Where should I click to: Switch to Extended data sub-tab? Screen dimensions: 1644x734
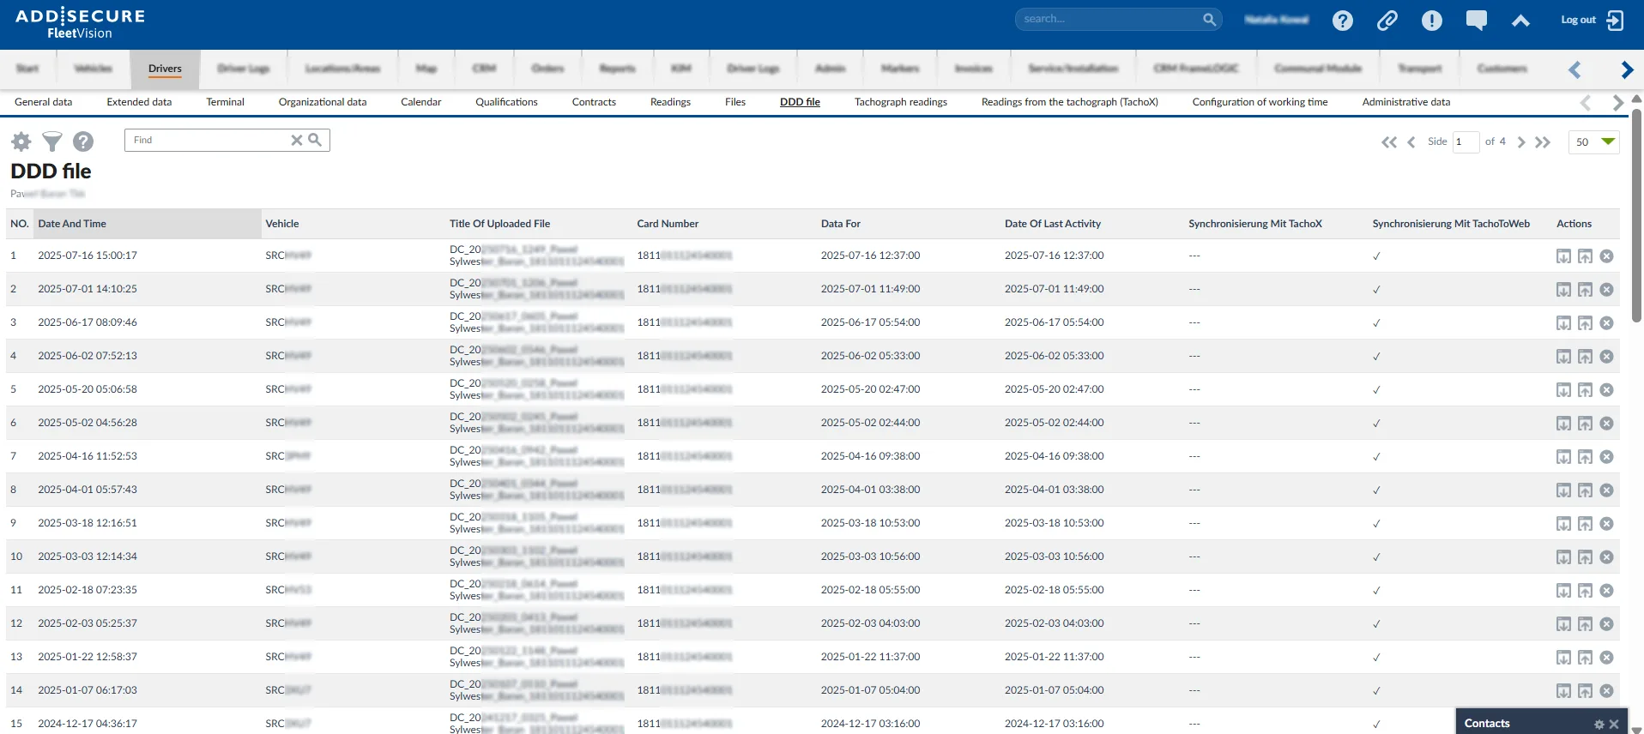point(139,102)
